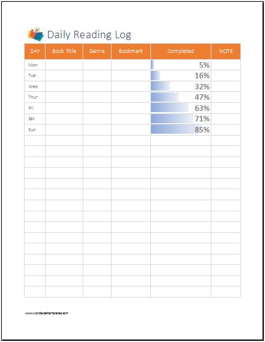Viewport: 265px width, 342px height.
Task: Select the Thur day cell
Action: pos(35,97)
